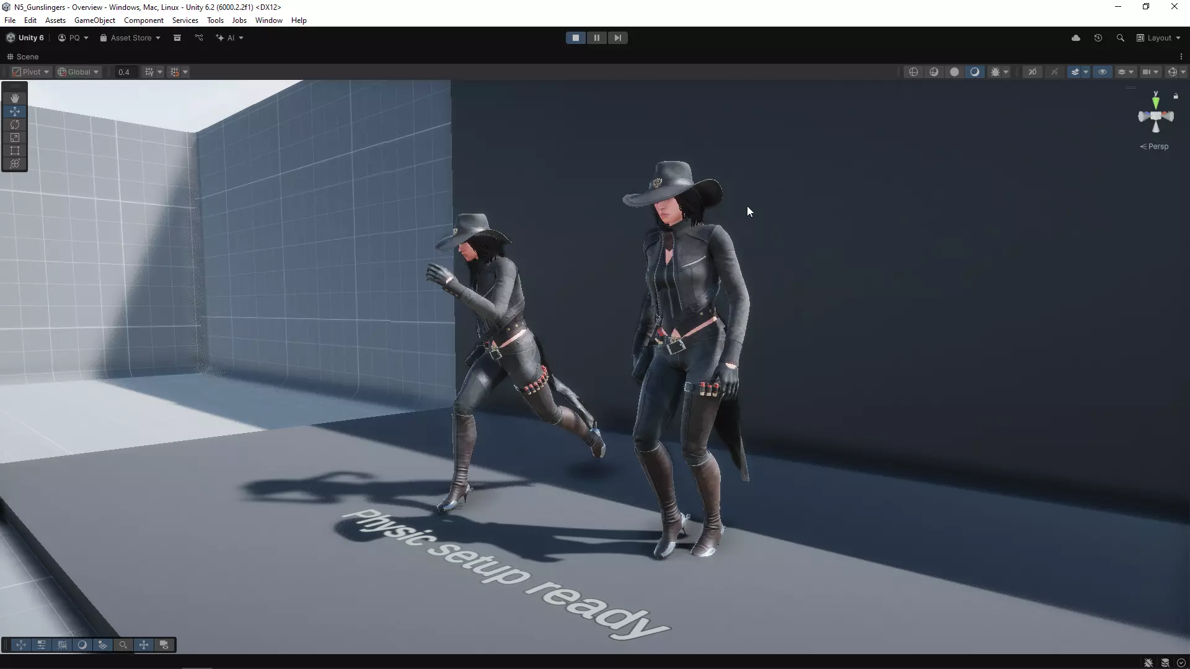Switch to shaded wireframe draw mode
1190x669 pixels.
[x=934, y=72]
